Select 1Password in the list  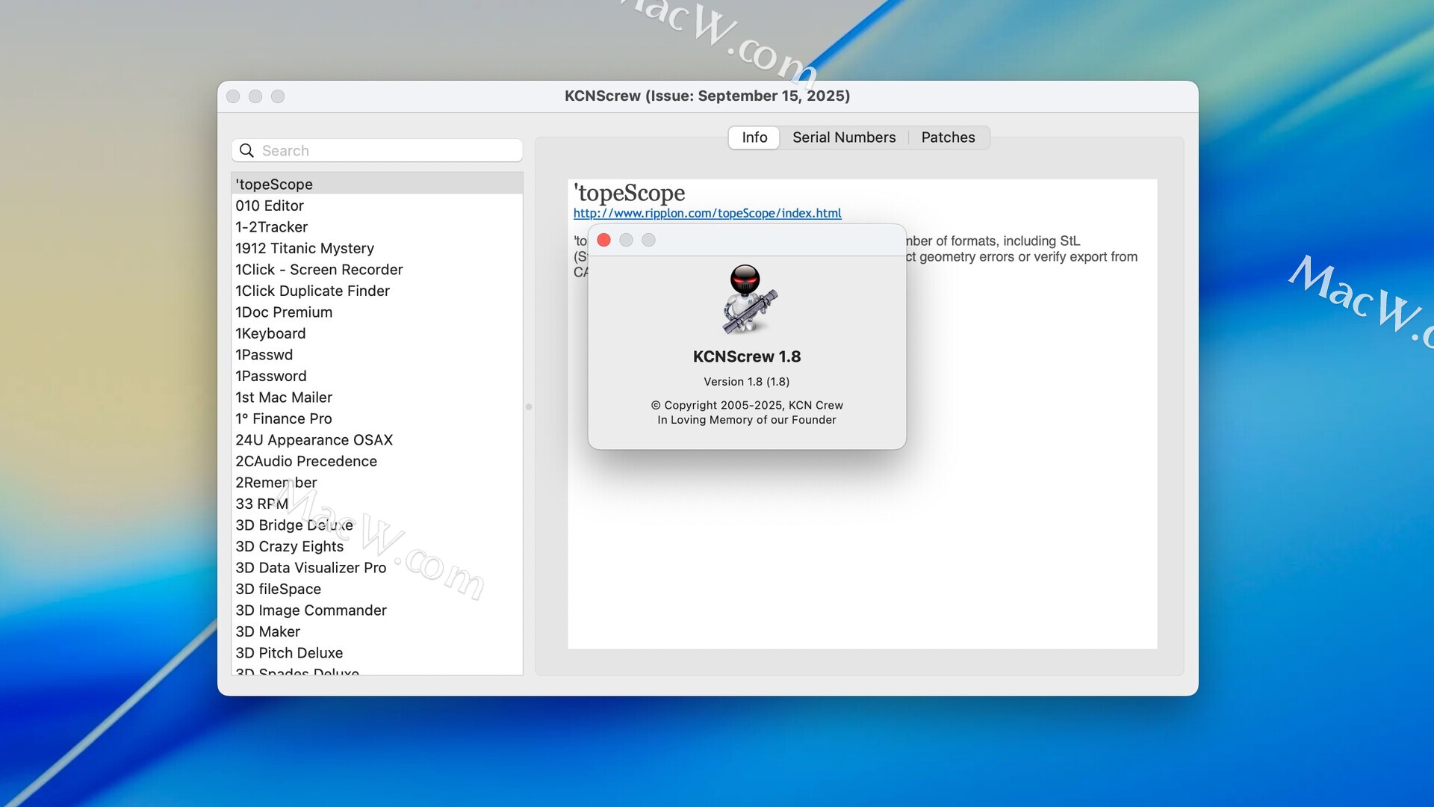coord(377,376)
